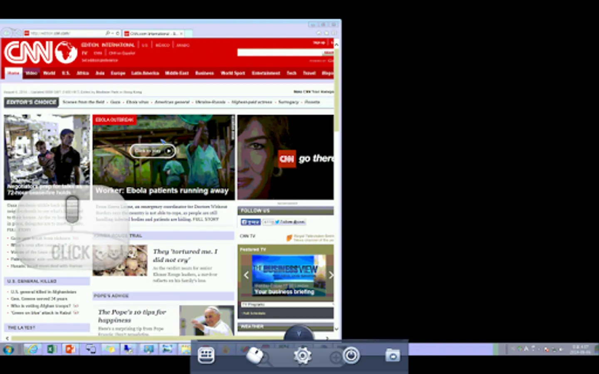Collapse the remote toolbar with the down-arrow handle

click(x=299, y=333)
